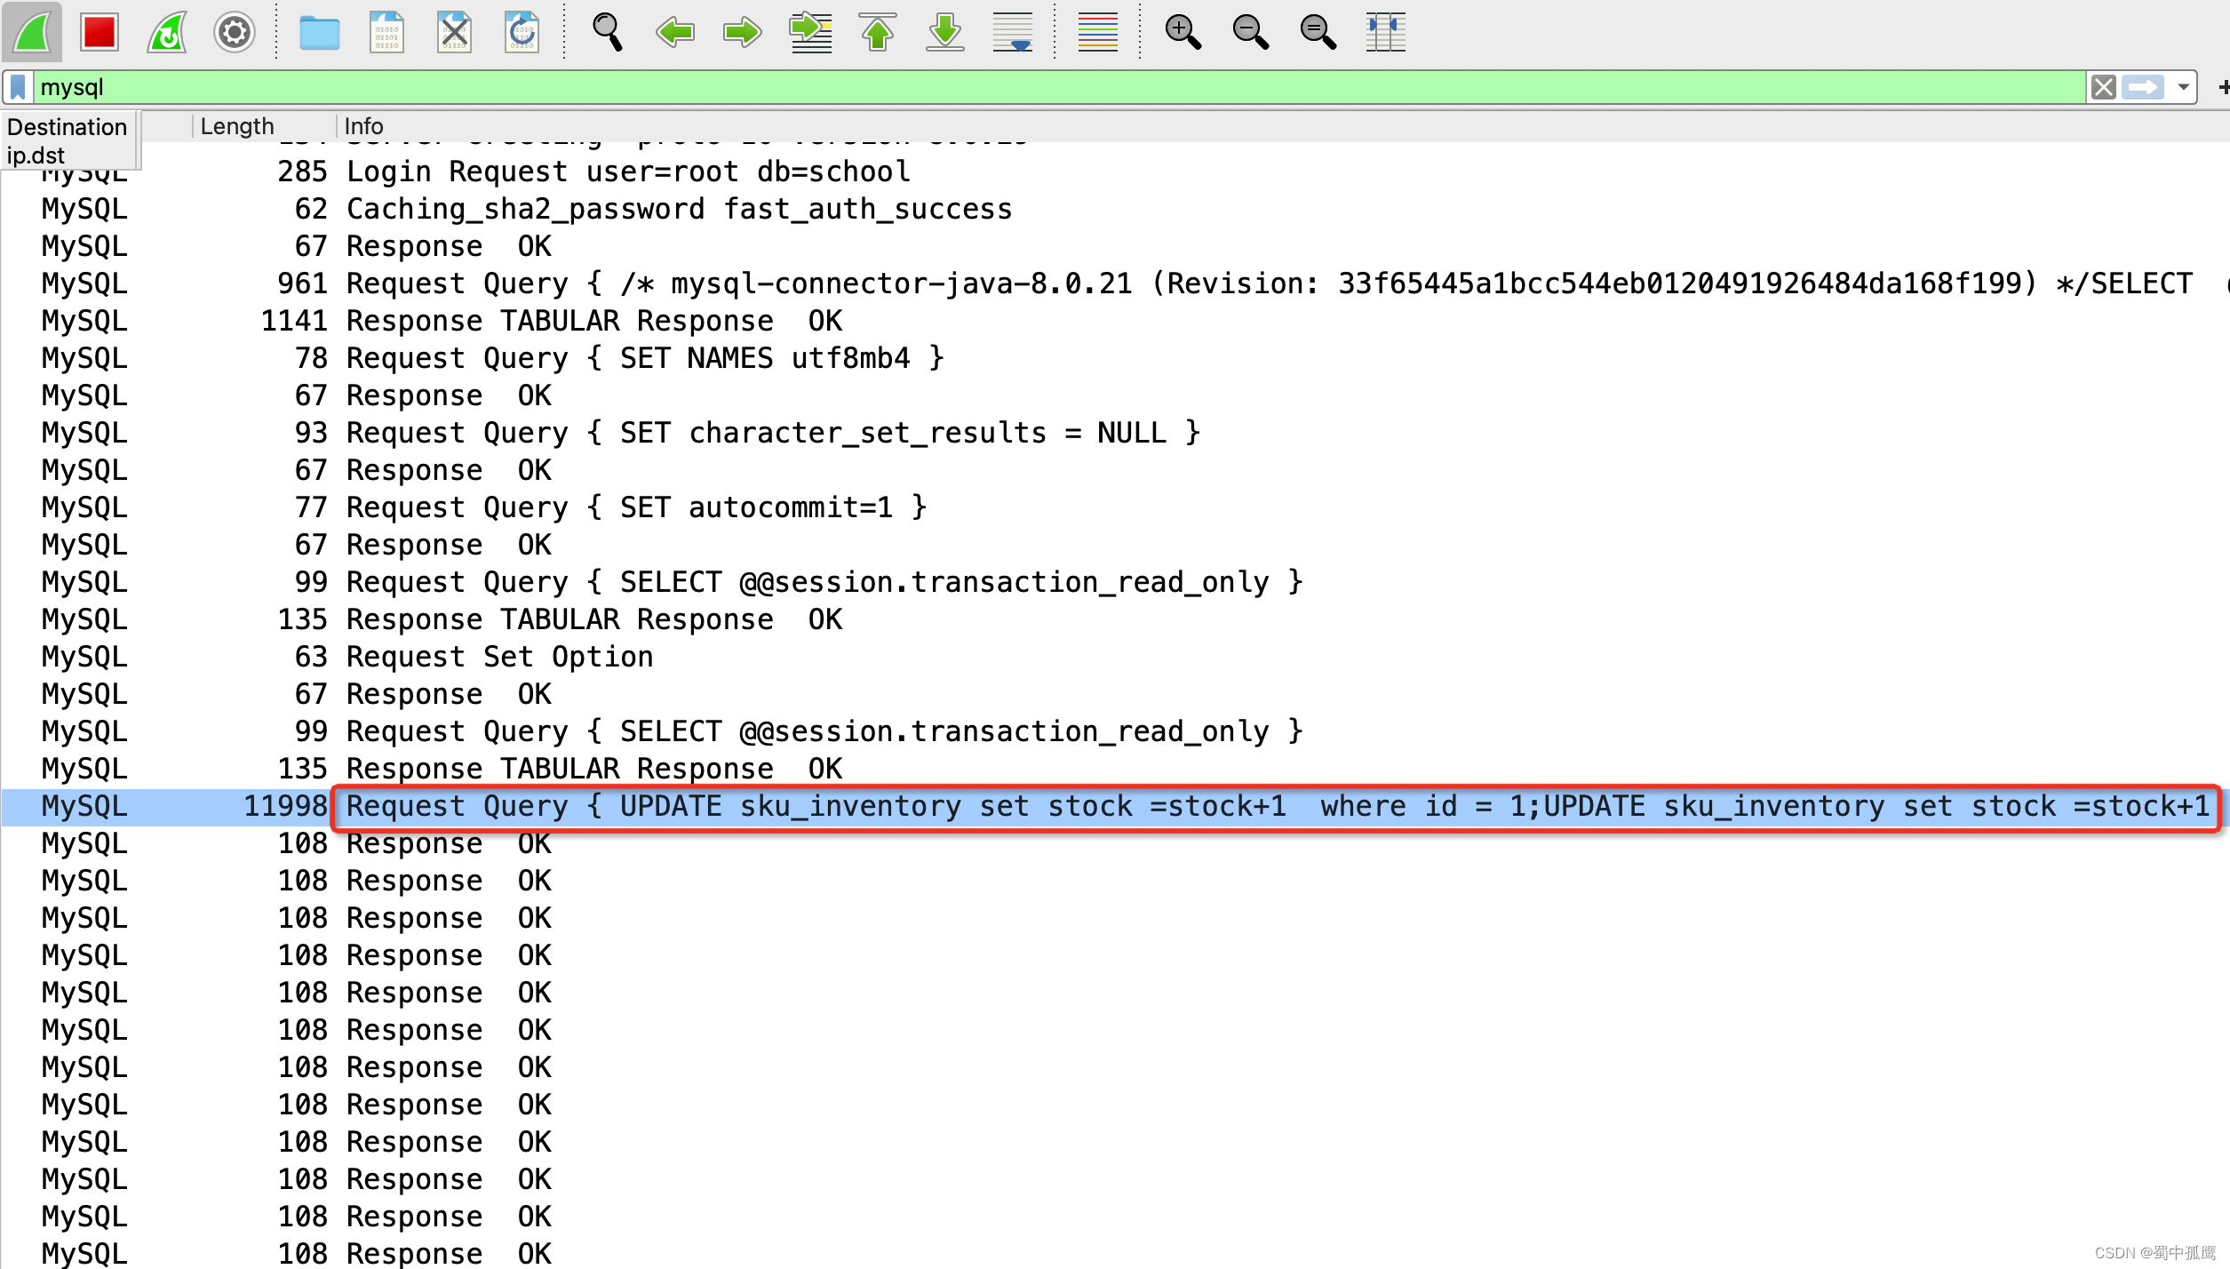Select the Login Request user=root packet
Viewport: 2230px width, 1269px height.
click(1115, 171)
